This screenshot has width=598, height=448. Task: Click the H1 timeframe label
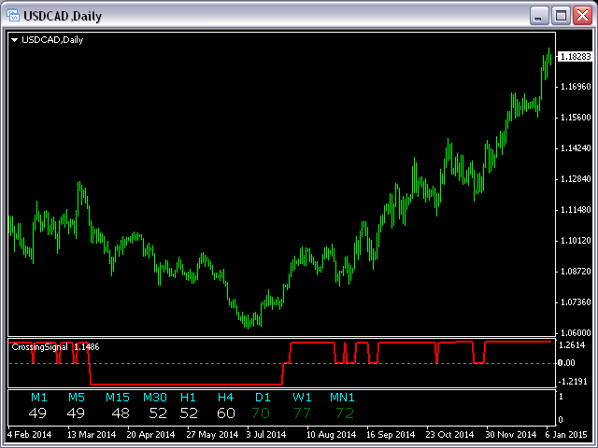pos(188,398)
